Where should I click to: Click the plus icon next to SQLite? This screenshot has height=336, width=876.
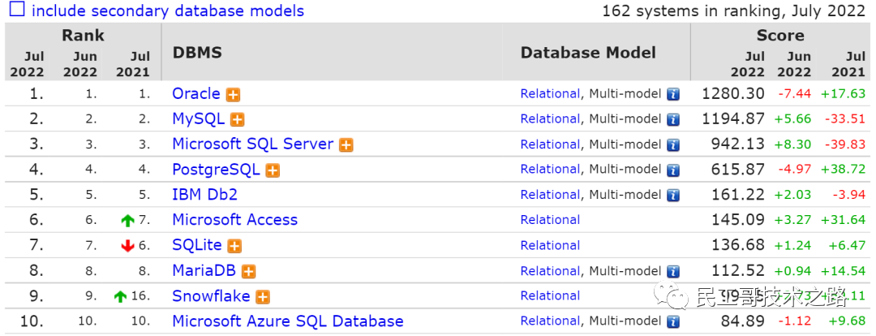click(x=234, y=246)
